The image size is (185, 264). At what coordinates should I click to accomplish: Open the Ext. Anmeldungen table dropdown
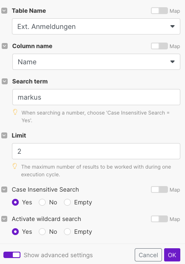96,26
